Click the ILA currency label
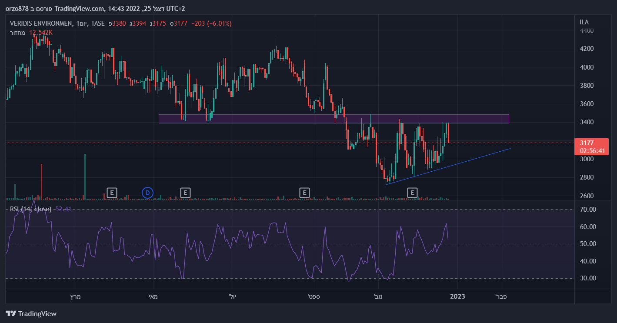Viewport: 617px width, 323px height. pos(584,22)
